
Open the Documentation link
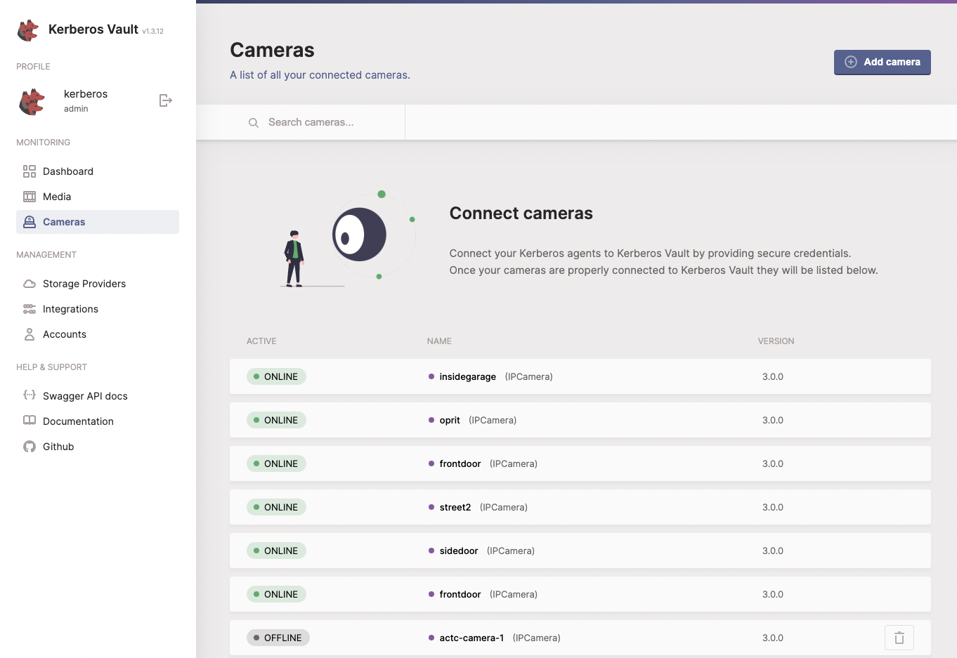pos(77,421)
